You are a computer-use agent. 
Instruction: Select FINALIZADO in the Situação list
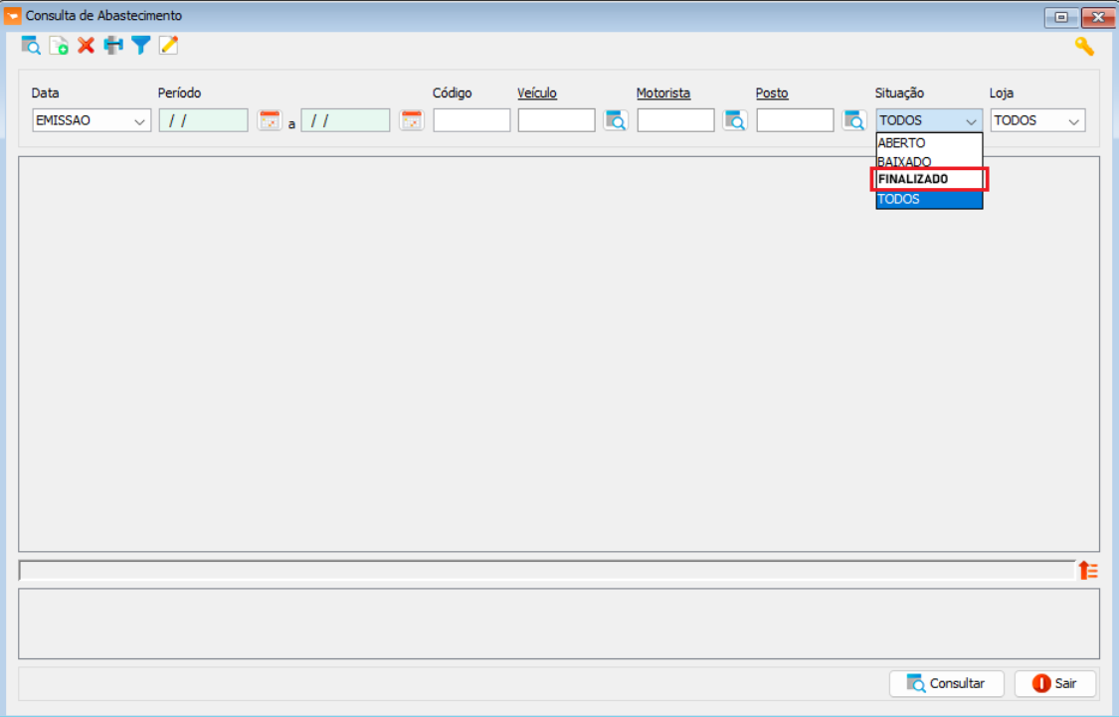928,179
